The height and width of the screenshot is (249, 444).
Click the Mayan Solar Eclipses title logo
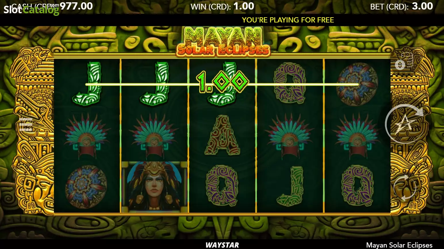pos(223,41)
